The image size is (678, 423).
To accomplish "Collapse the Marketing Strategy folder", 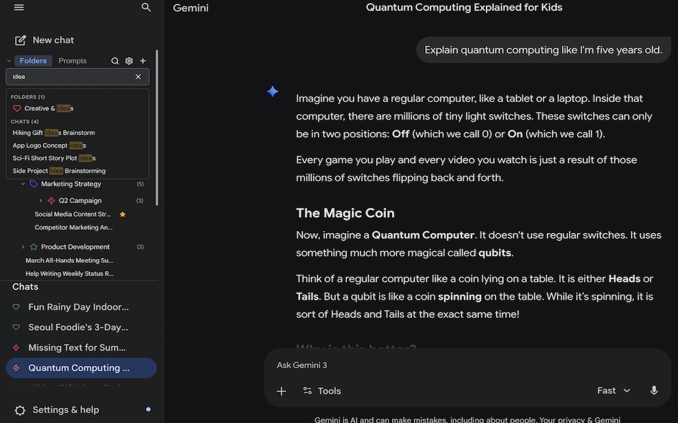I will [23, 184].
